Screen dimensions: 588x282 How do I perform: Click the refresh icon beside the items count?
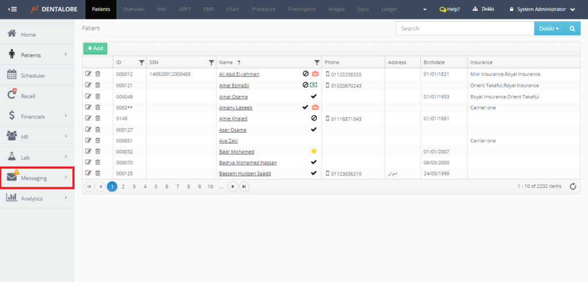coord(572,186)
